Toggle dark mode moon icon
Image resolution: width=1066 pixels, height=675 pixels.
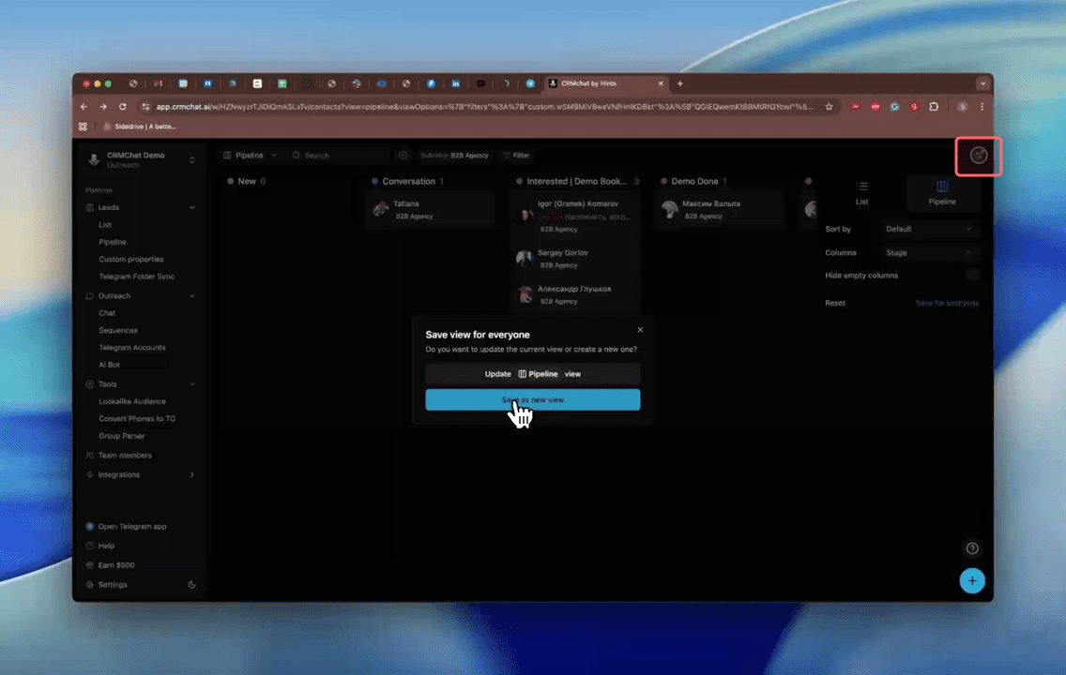point(191,585)
